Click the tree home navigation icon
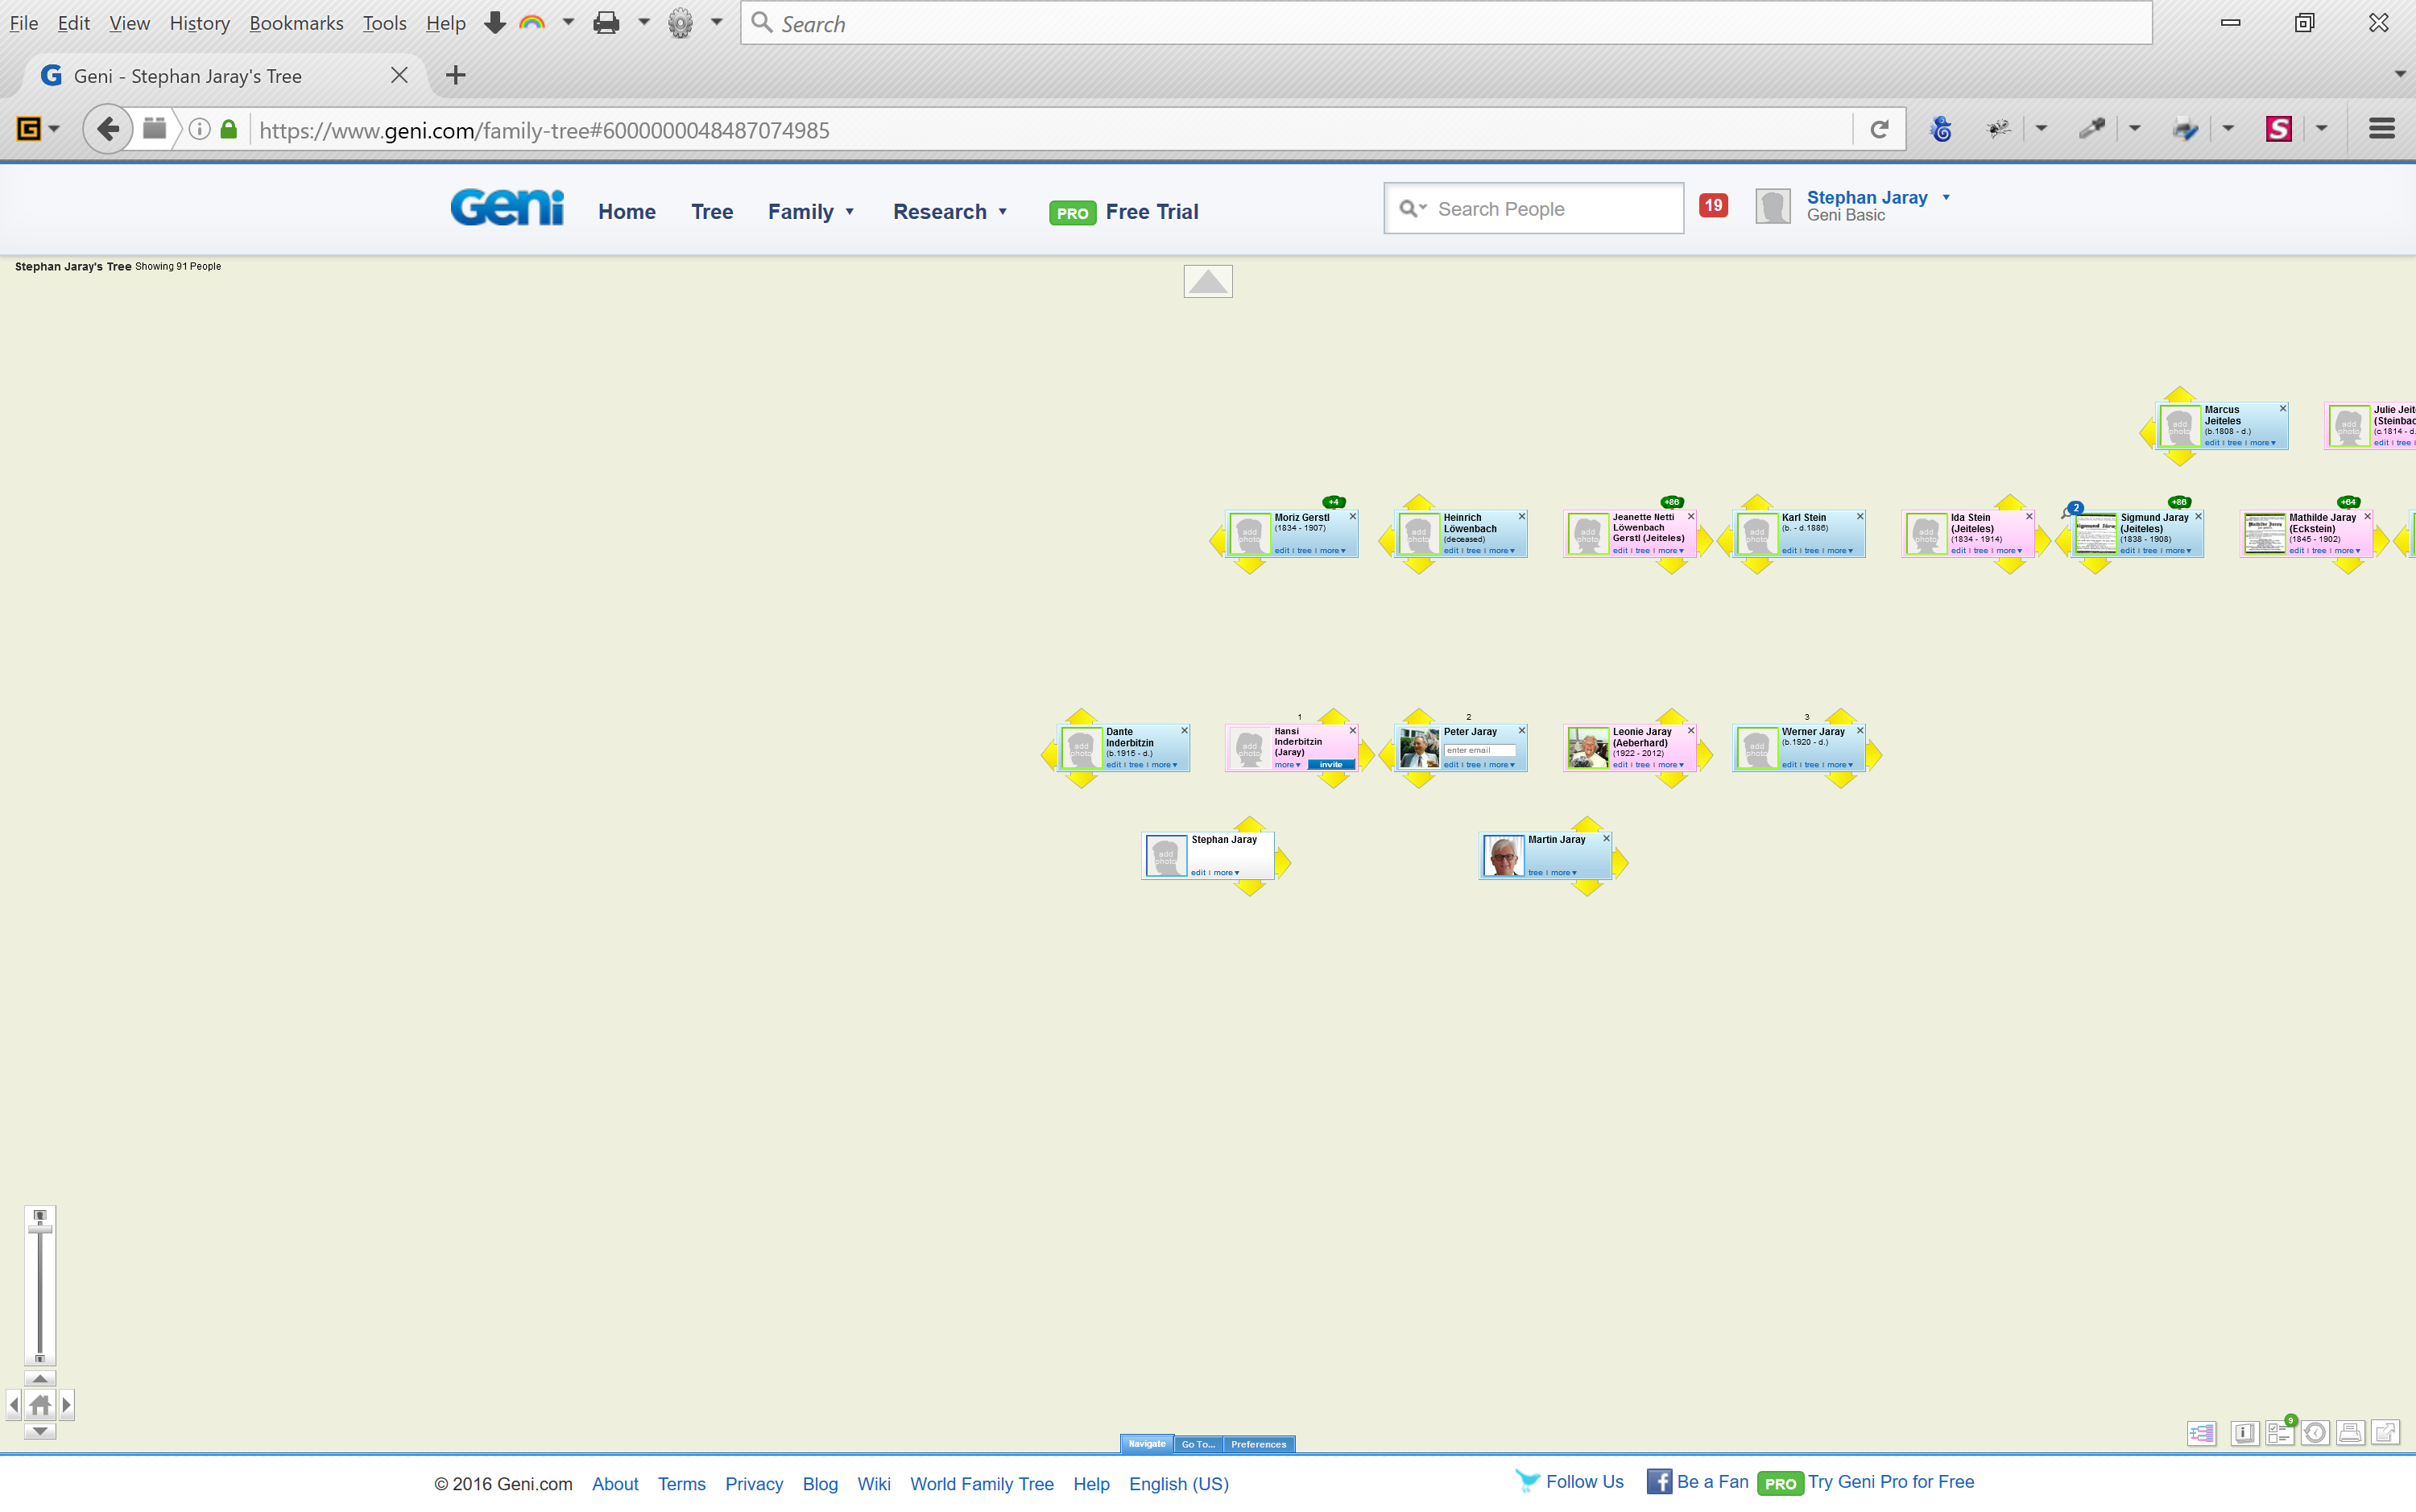Image resolution: width=2416 pixels, height=1512 pixels. [x=40, y=1405]
